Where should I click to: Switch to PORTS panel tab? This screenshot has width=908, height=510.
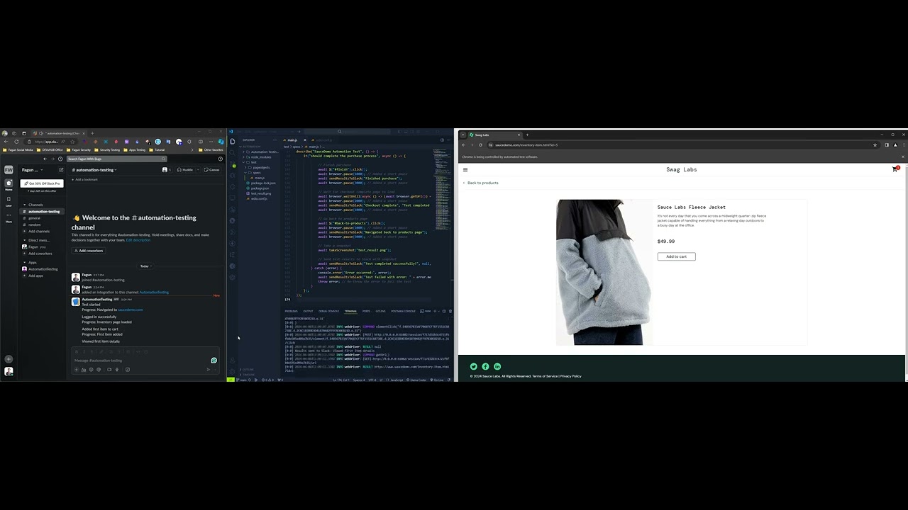(366, 311)
